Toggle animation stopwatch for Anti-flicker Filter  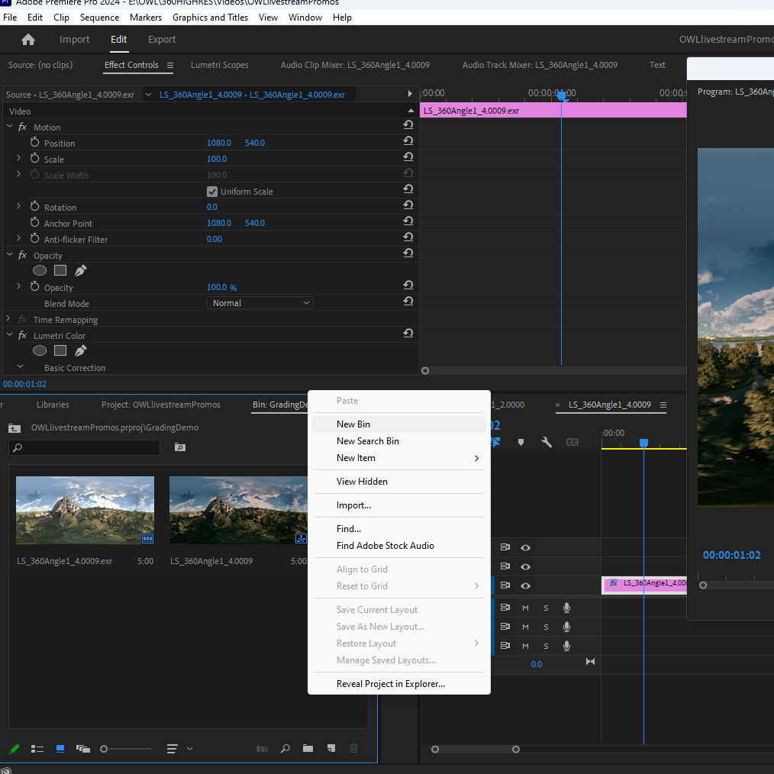click(34, 238)
